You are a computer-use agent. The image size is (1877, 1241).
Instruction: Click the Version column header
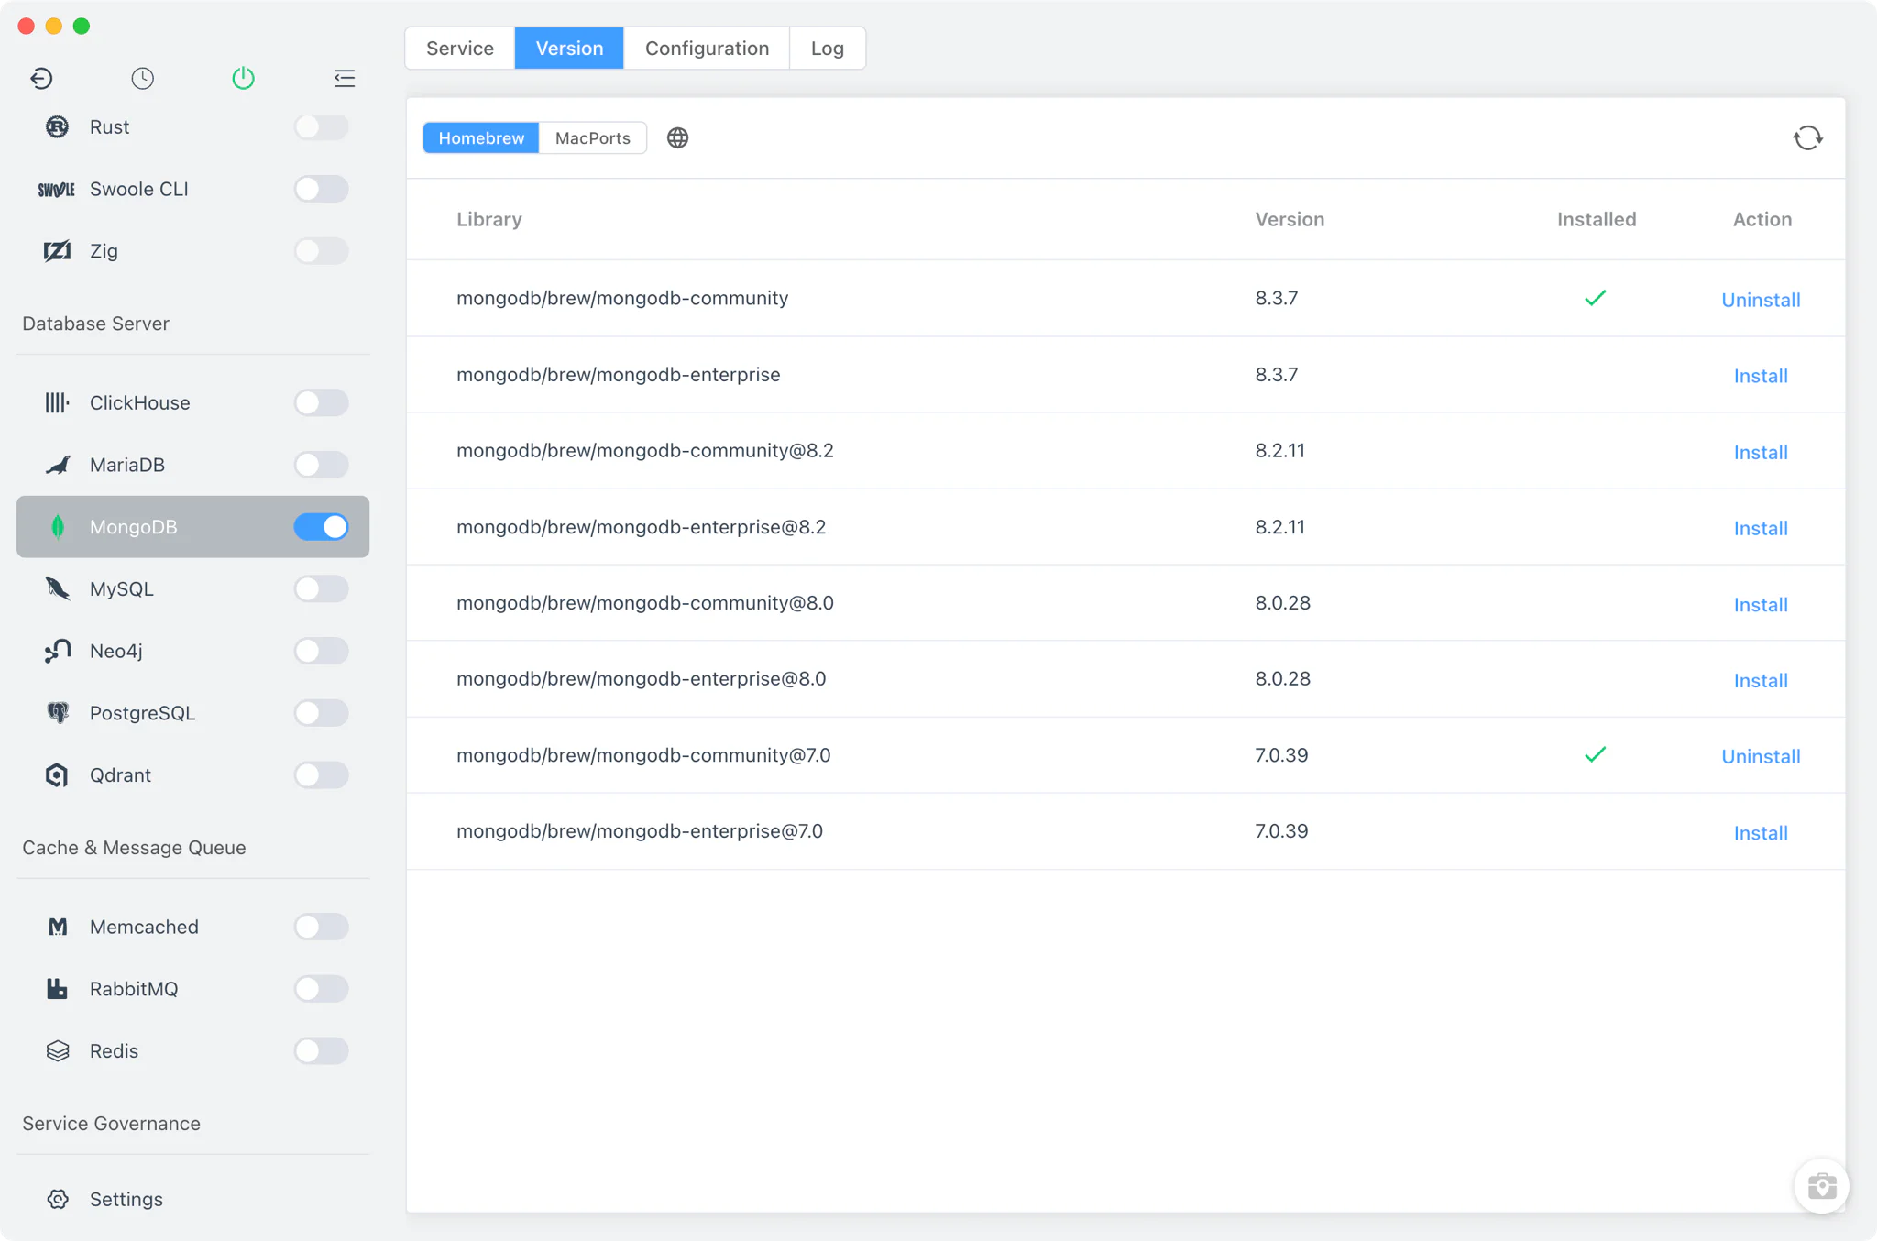tap(1290, 219)
